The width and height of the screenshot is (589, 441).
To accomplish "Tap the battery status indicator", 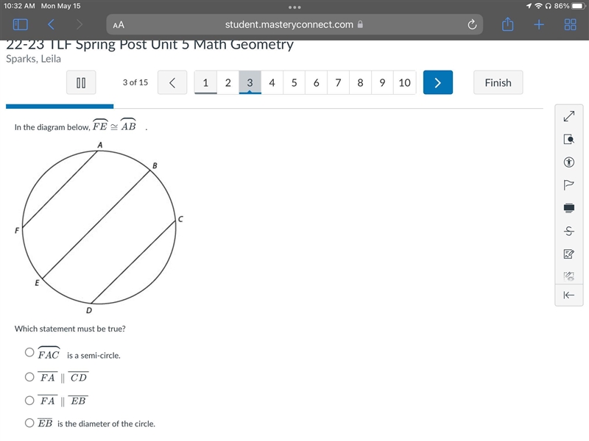I will 579,6.
